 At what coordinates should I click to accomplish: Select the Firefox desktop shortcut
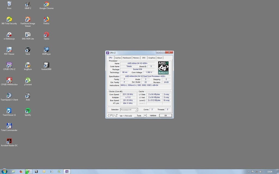[x=46, y=21]
